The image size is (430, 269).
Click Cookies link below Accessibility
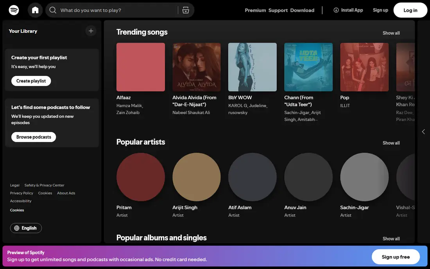pyautogui.click(x=17, y=210)
